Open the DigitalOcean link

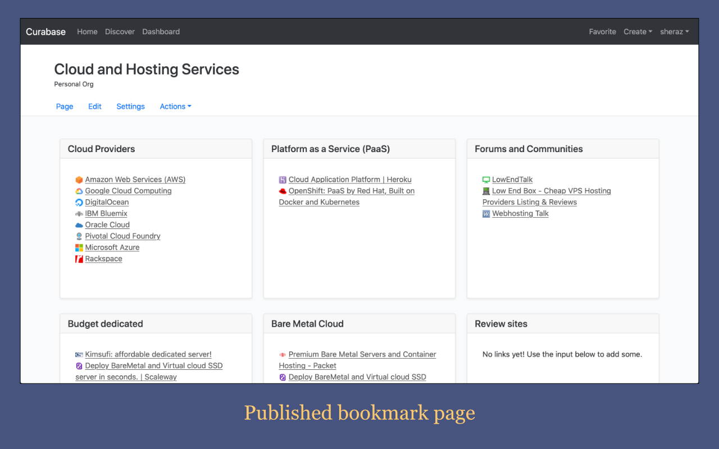click(107, 202)
